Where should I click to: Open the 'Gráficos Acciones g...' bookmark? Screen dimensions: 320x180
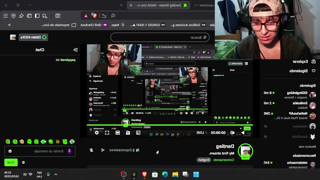pyautogui.click(x=188, y=25)
